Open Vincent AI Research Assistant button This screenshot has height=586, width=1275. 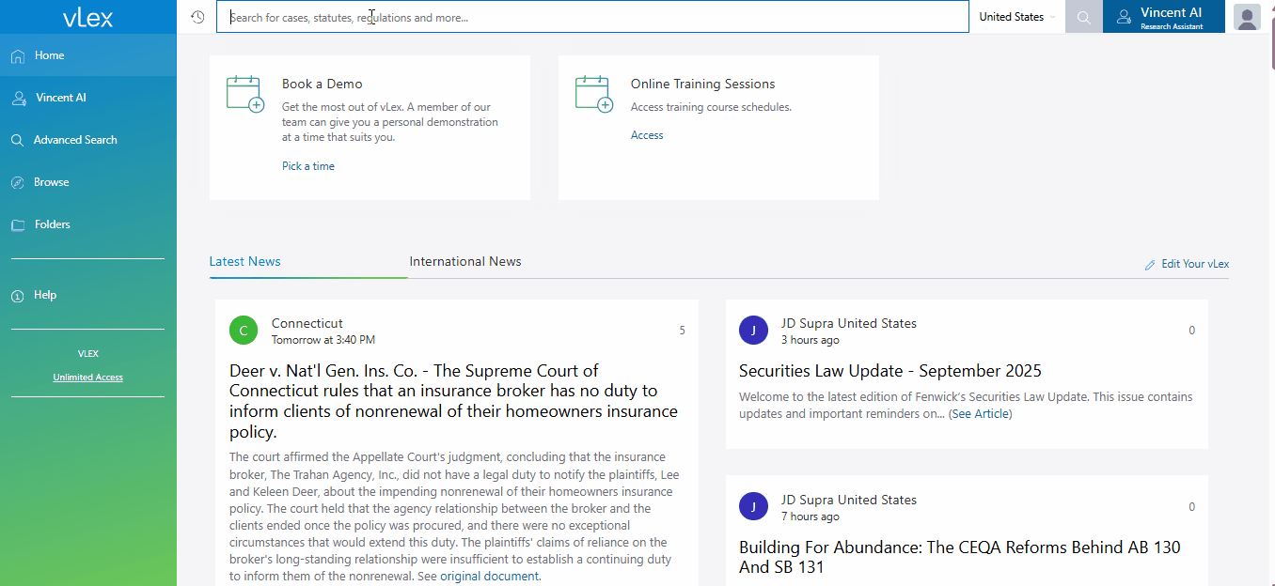coord(1163,17)
